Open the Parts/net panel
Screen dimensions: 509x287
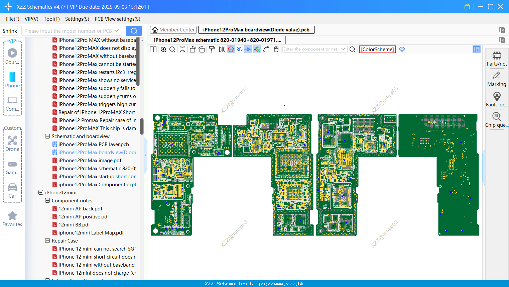497,59
